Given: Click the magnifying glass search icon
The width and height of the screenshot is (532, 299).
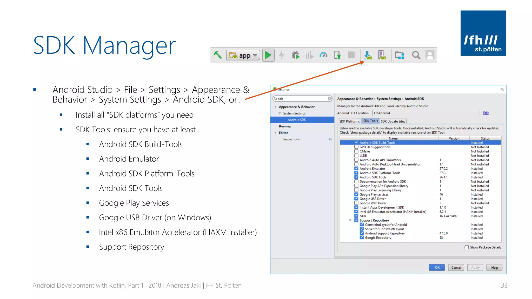Looking at the screenshot, I should (416, 55).
